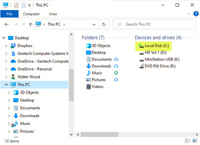Select Music in the navigation tree
Image resolution: width=200 pixels, height=145 pixels.
25,123
